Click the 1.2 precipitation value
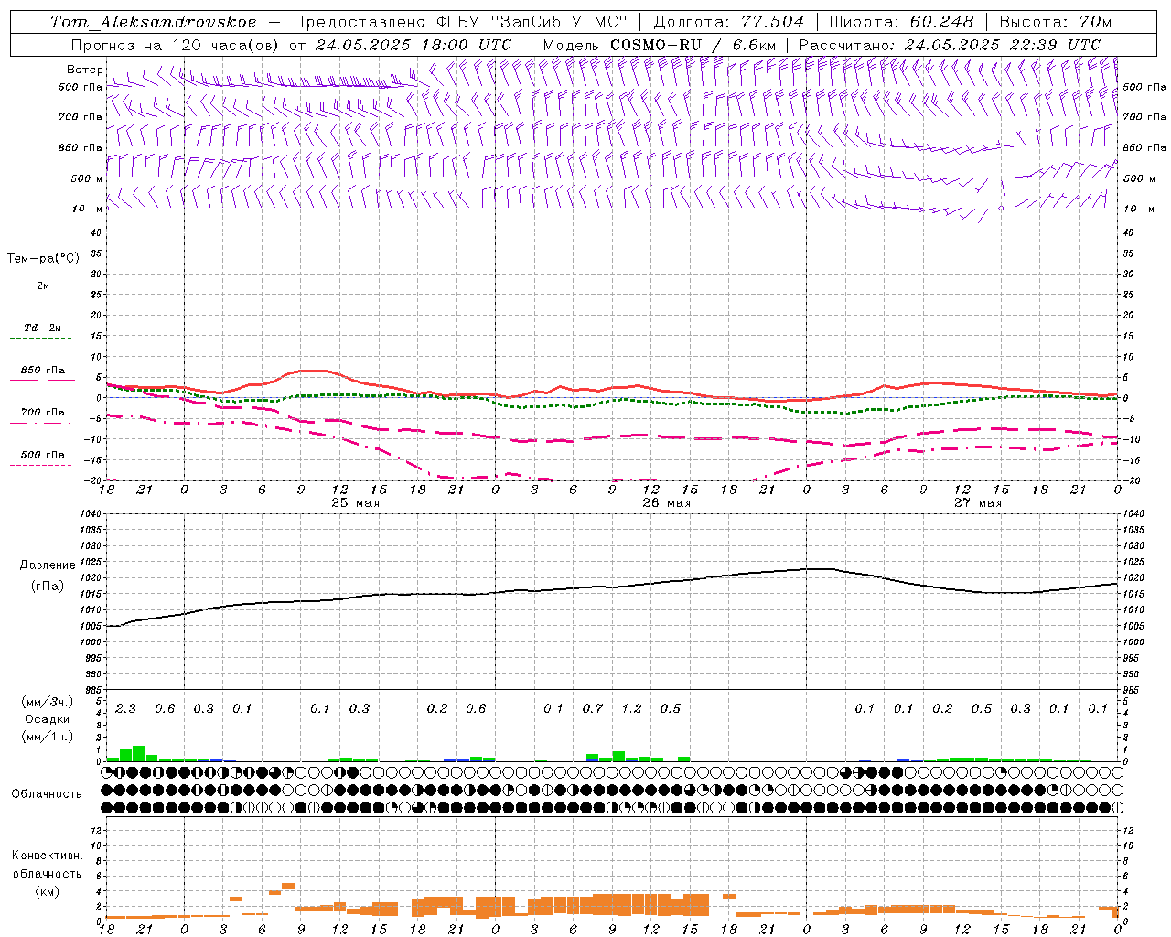1171x937 pixels. click(x=631, y=709)
